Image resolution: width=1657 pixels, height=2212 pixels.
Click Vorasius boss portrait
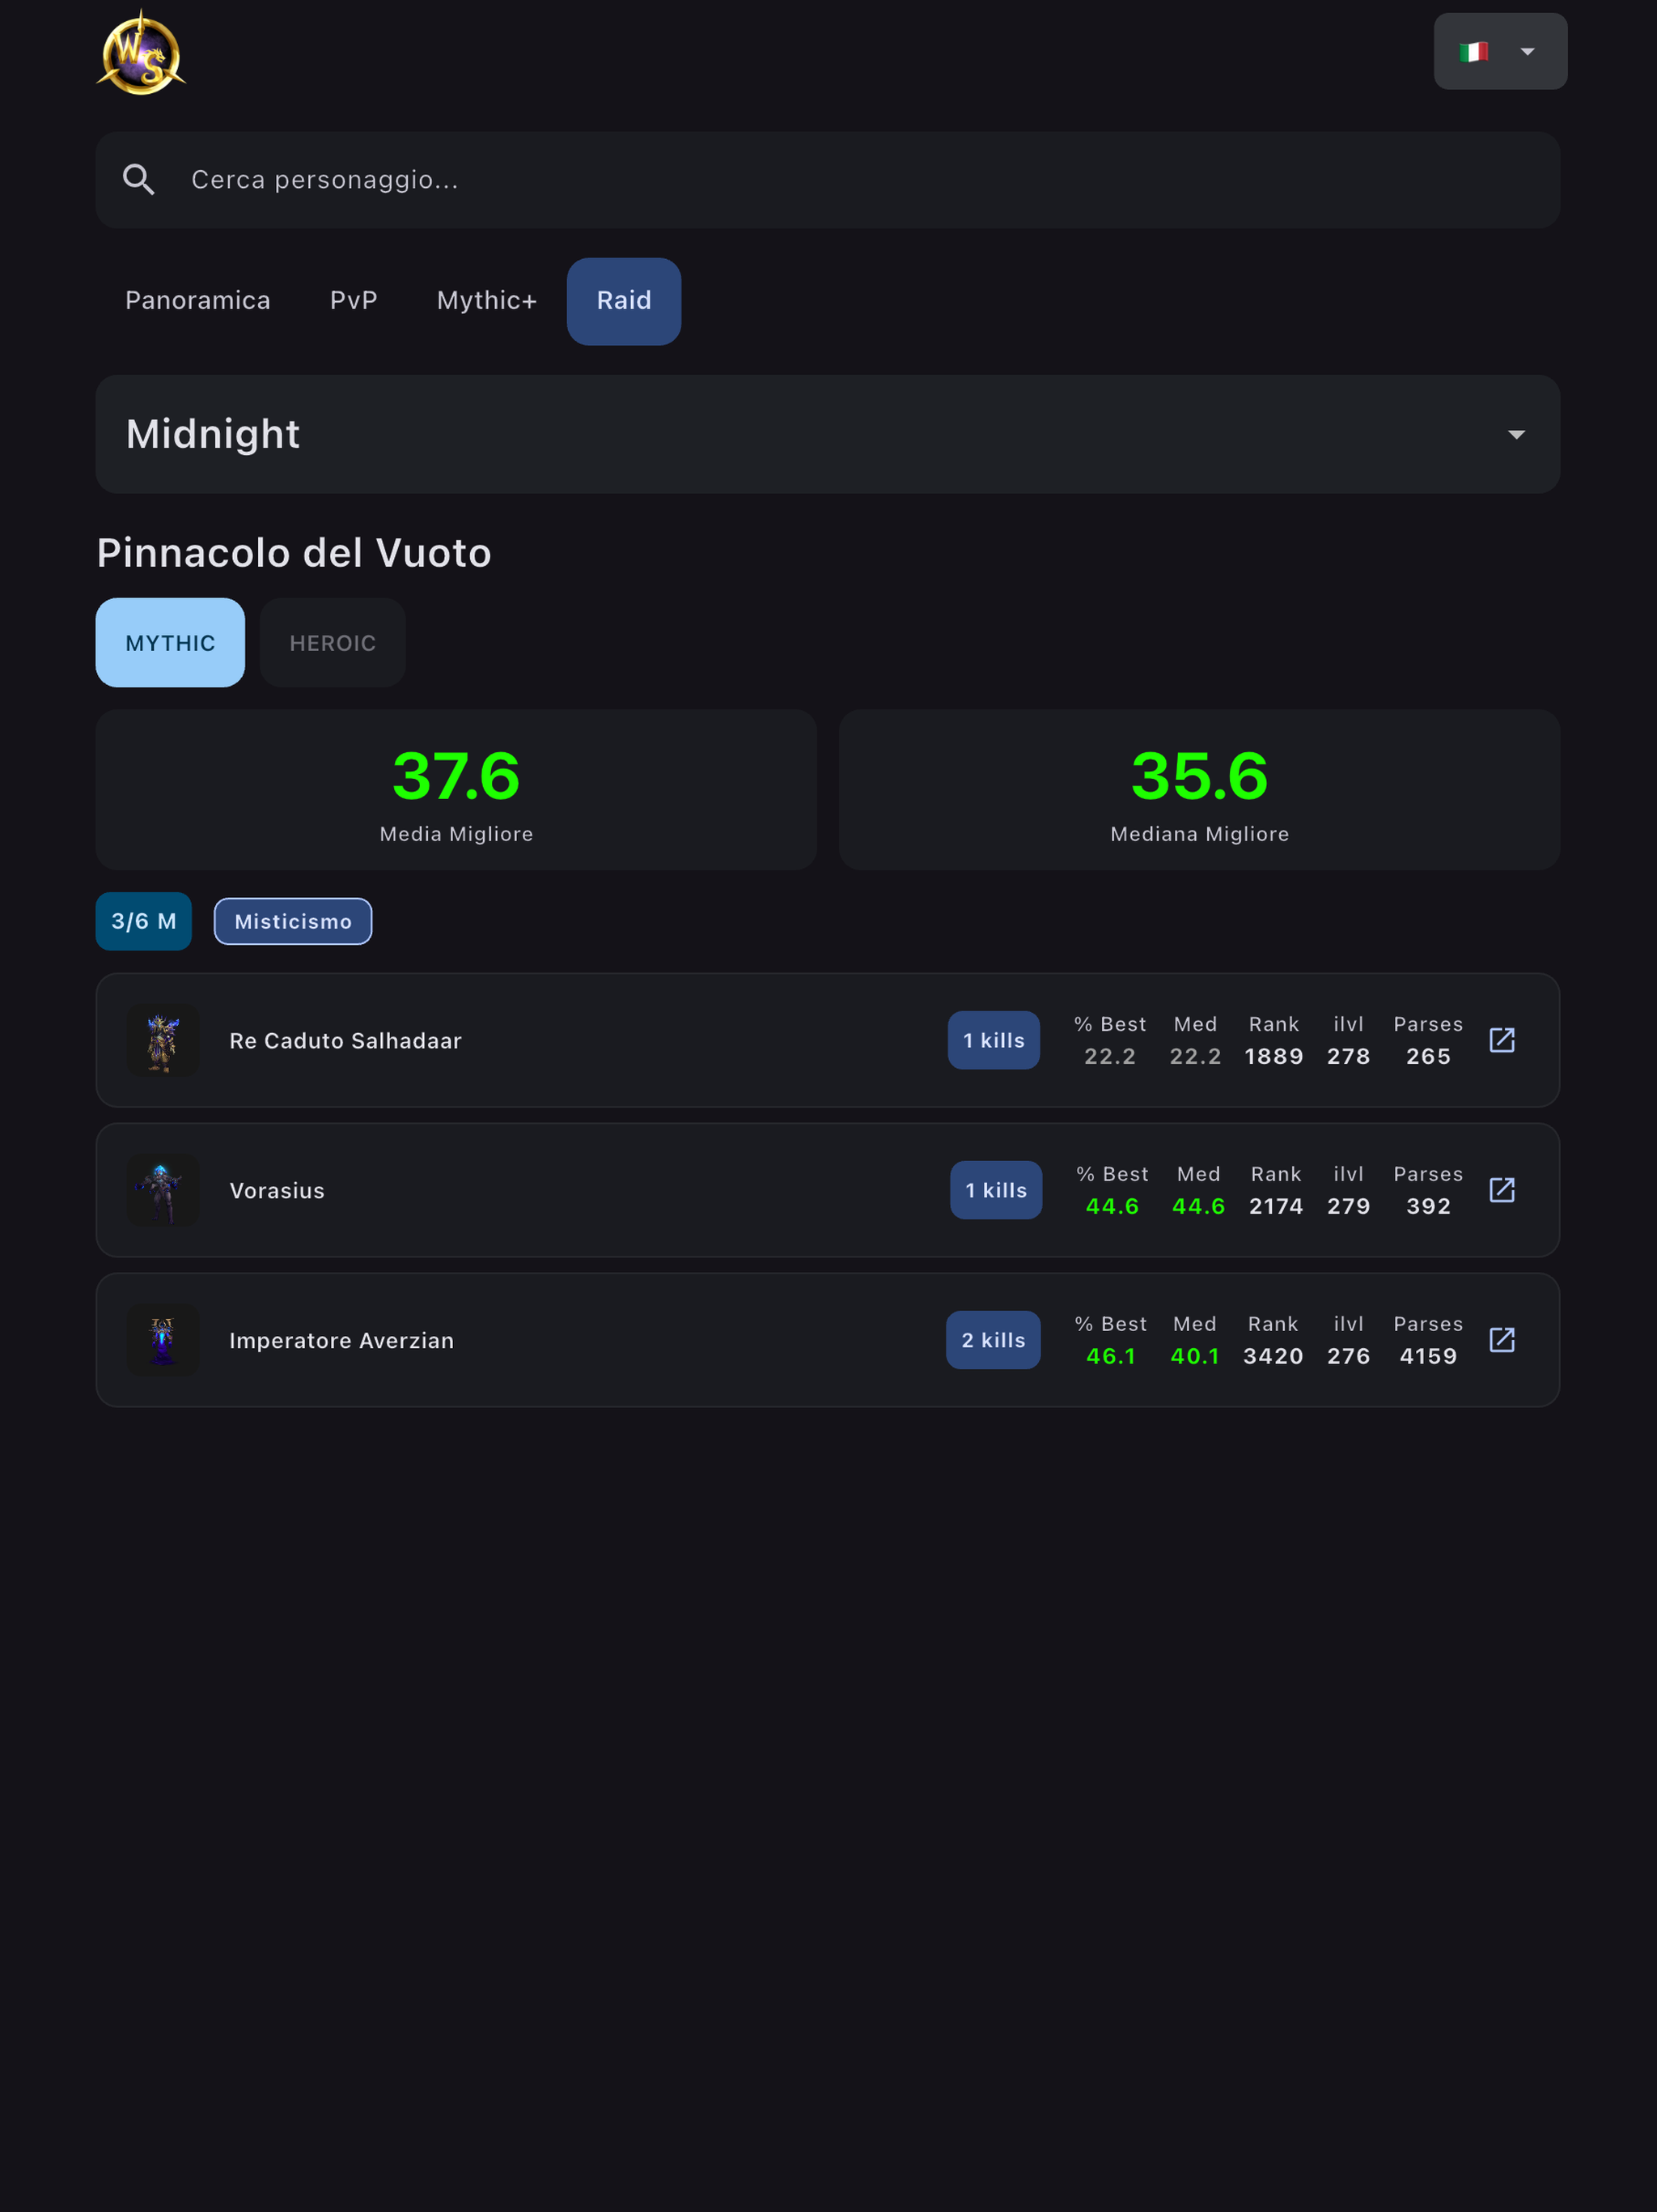click(163, 1190)
